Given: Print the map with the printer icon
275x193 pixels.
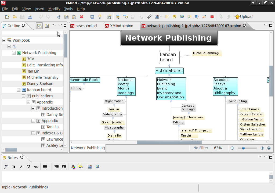Looking at the screenshot, I should pyautogui.click(x=30, y=17).
